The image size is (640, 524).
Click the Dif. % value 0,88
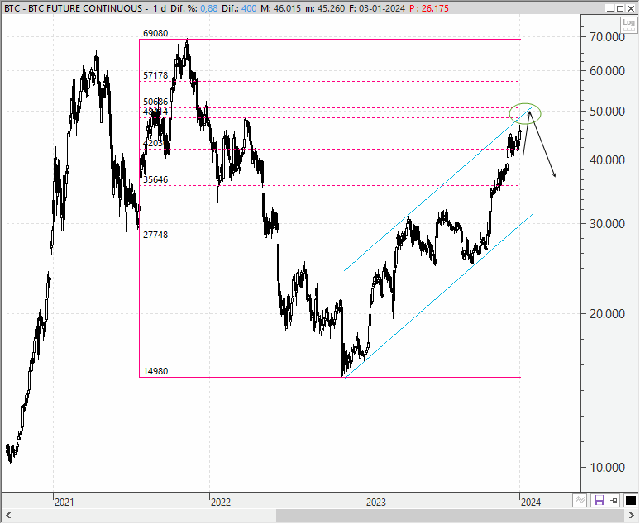[x=208, y=8]
